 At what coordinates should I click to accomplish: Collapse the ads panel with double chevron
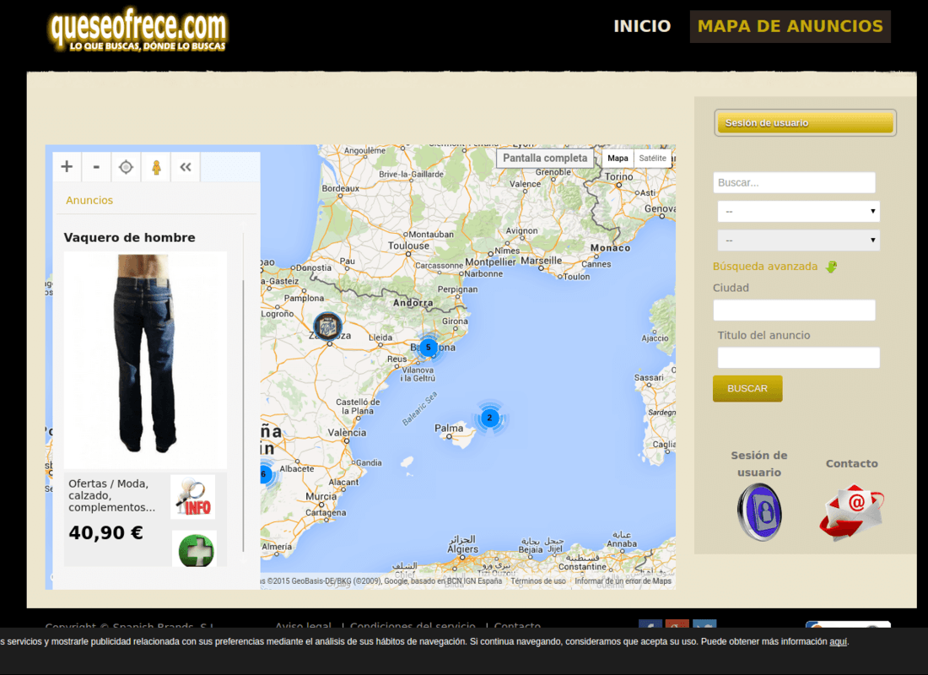186,167
